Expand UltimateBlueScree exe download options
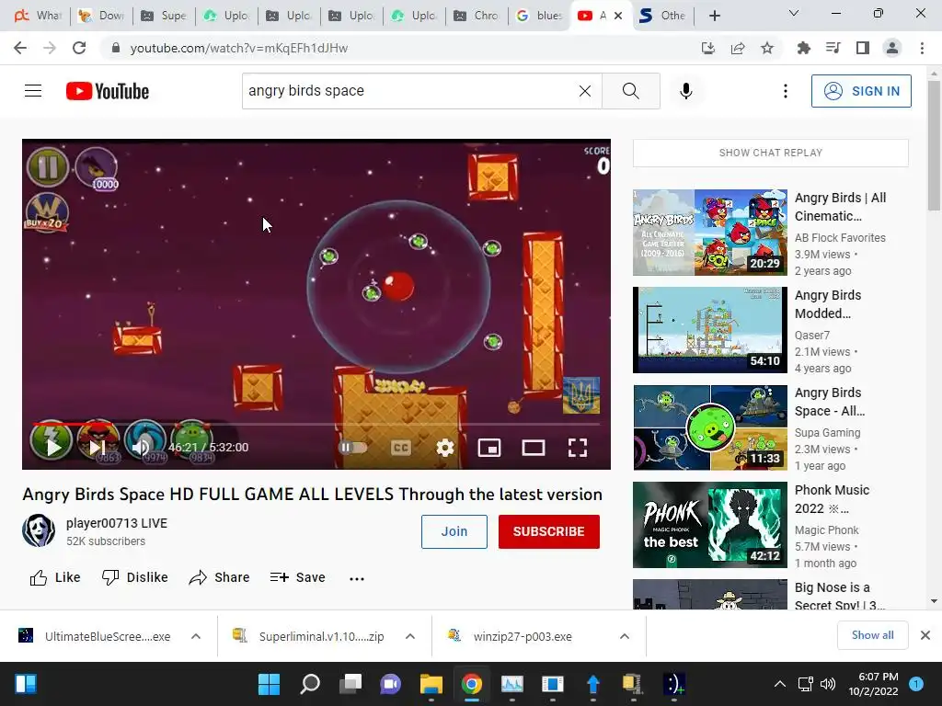This screenshot has height=706, width=942. [x=196, y=636]
